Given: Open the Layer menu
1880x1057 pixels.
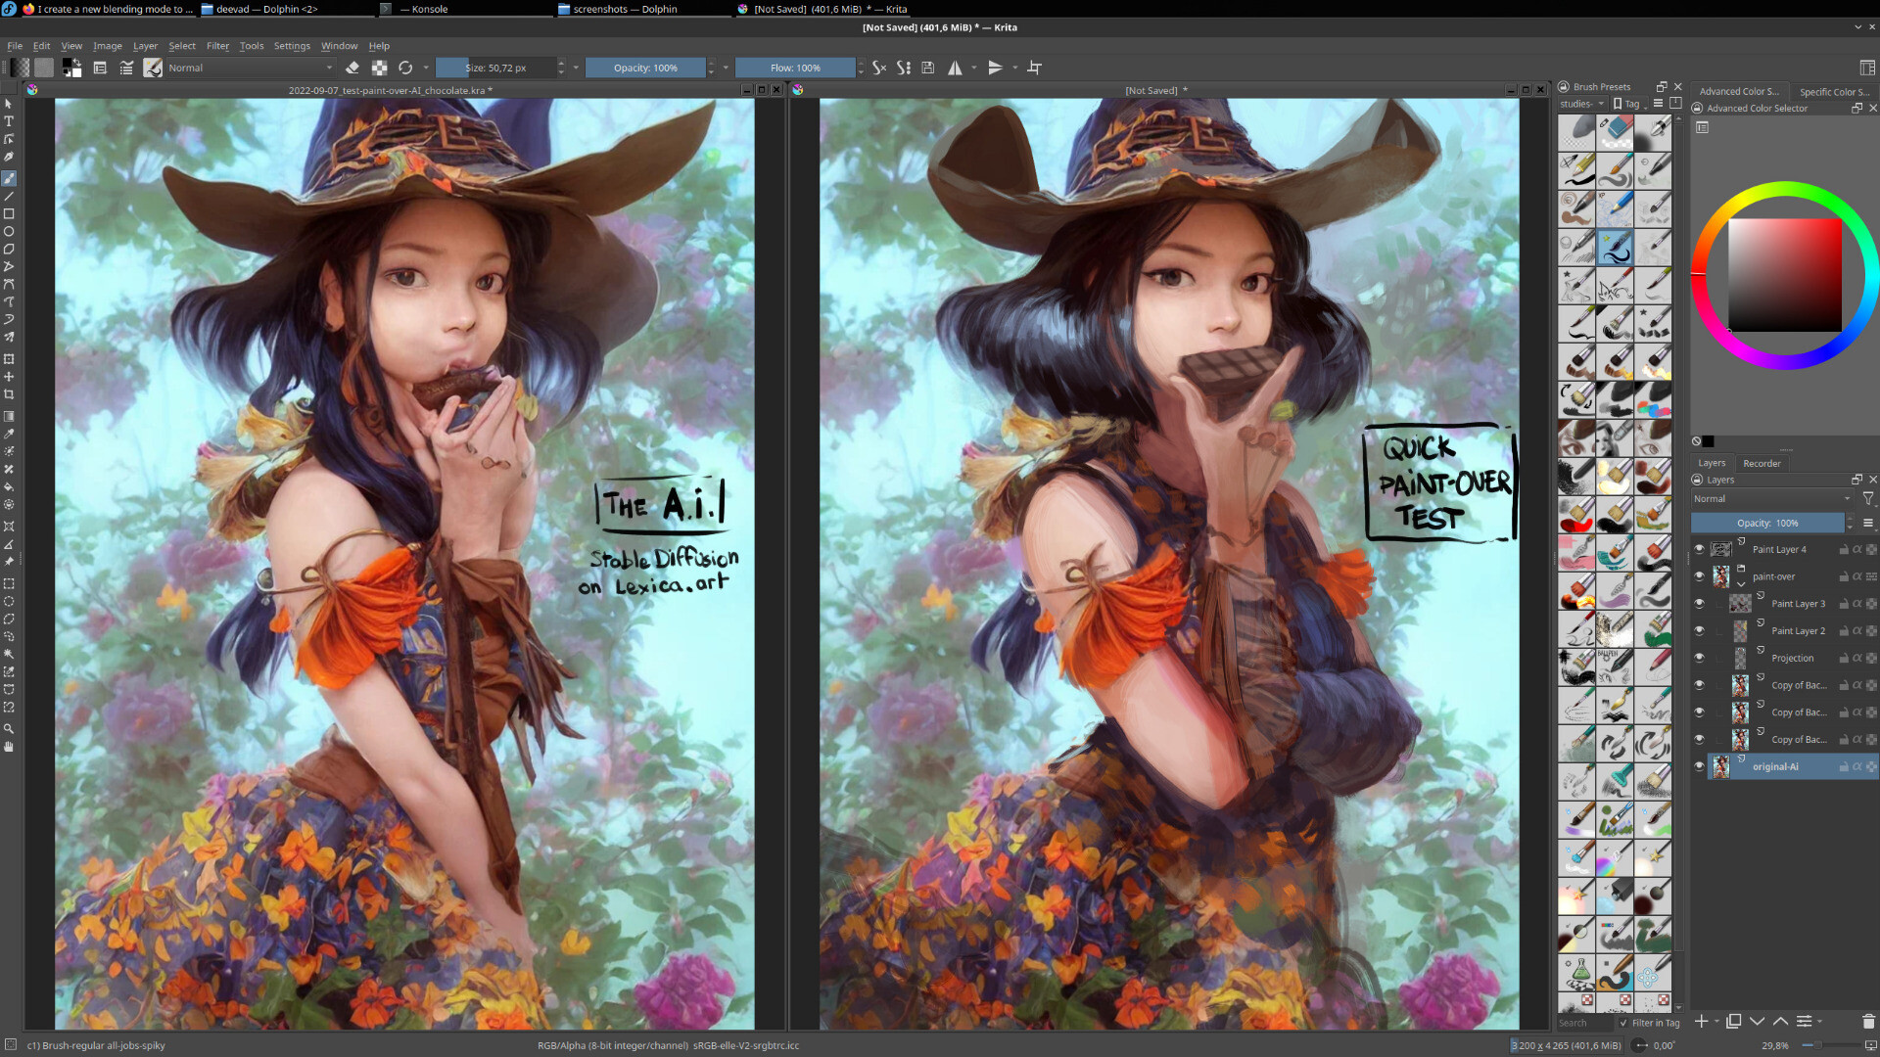Looking at the screenshot, I should 145,46.
